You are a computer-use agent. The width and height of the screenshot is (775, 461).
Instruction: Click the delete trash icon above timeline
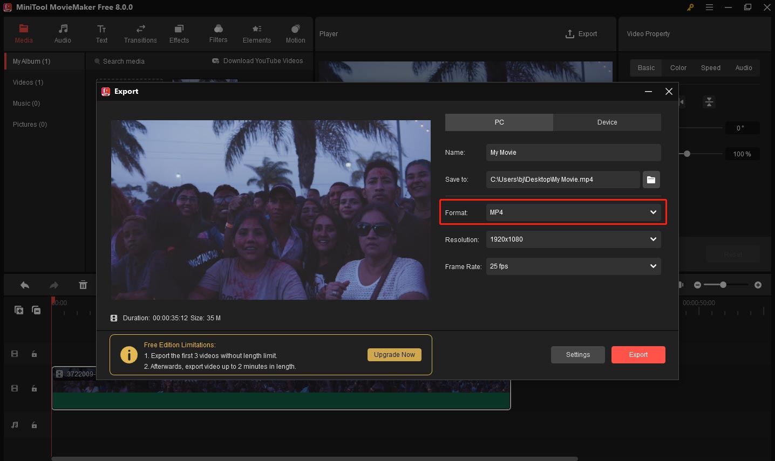[83, 285]
